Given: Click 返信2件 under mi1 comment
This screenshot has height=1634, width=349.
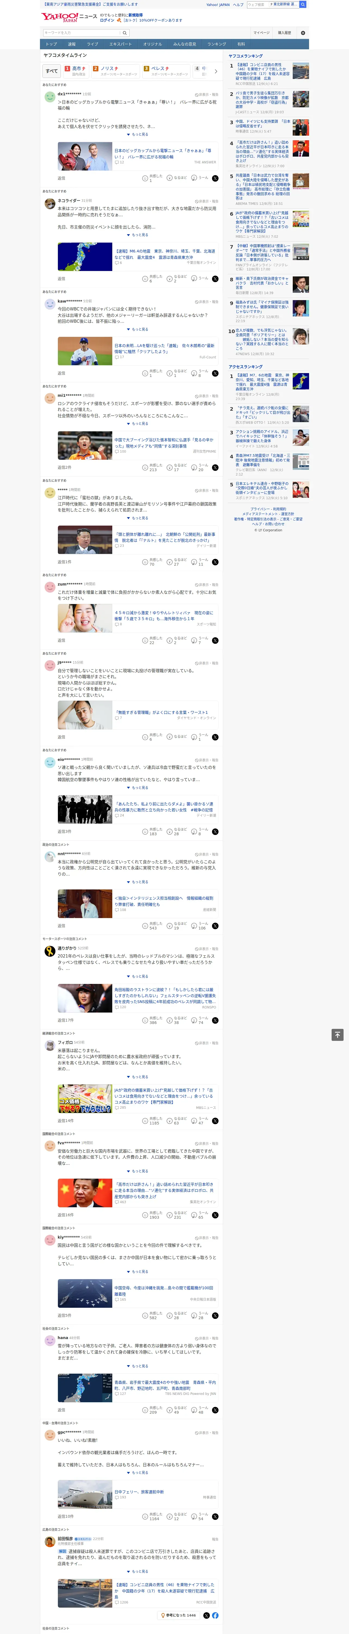Looking at the screenshot, I should [x=65, y=468].
